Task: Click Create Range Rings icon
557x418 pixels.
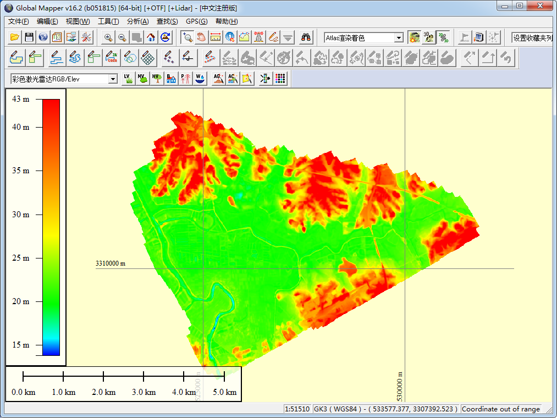Action: (x=130, y=58)
